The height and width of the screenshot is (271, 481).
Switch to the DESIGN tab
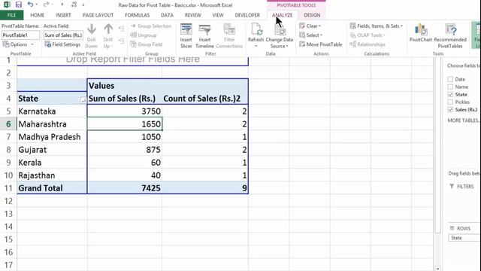[x=312, y=15]
